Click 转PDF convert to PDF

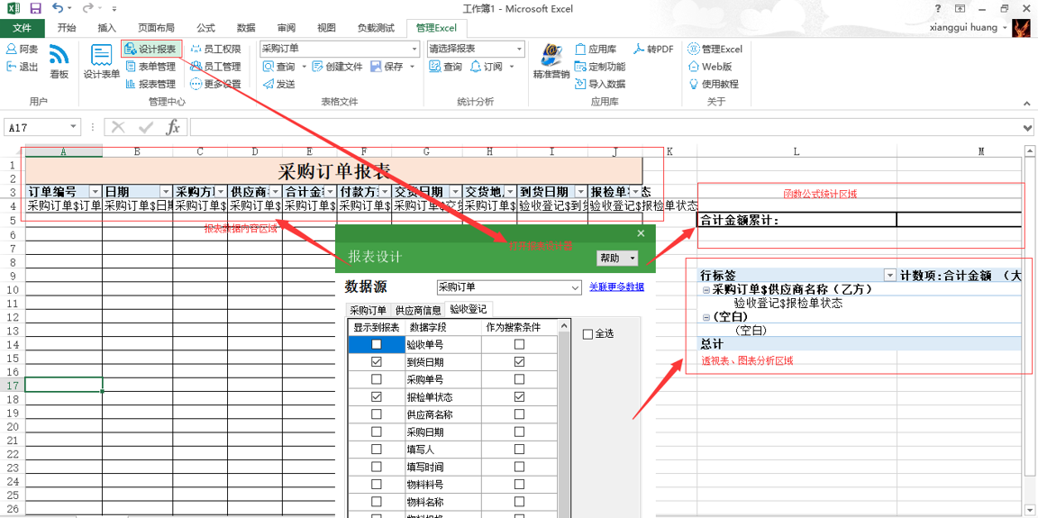(653, 49)
